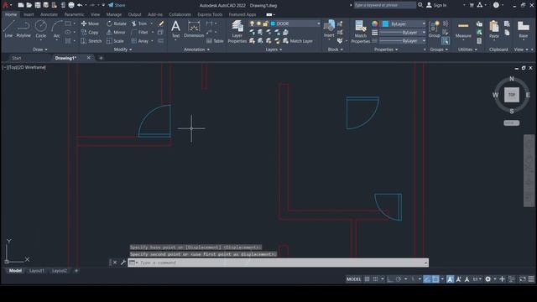Switch to the Layout1 tab
The height and width of the screenshot is (302, 537).
(x=37, y=271)
